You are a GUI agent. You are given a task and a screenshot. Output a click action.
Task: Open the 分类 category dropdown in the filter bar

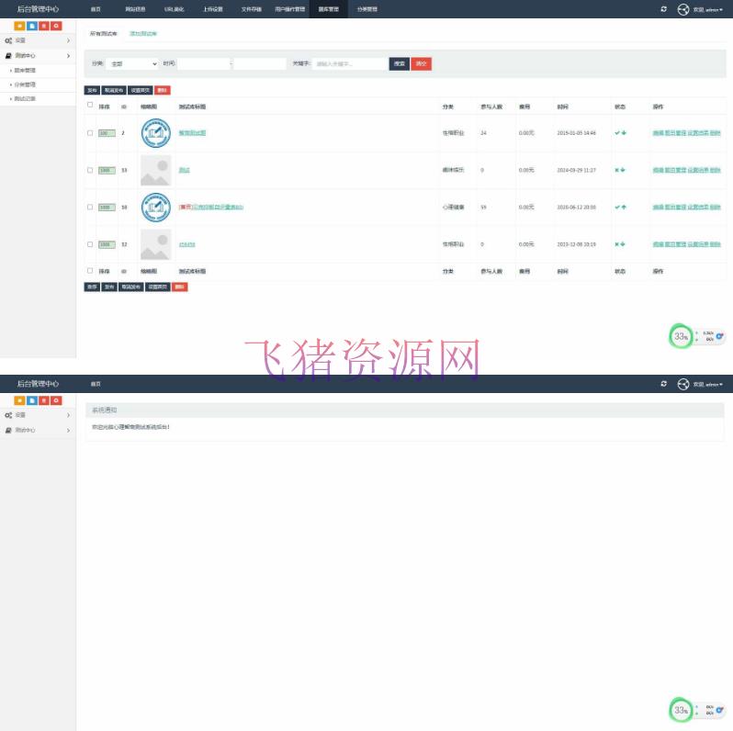[132, 64]
